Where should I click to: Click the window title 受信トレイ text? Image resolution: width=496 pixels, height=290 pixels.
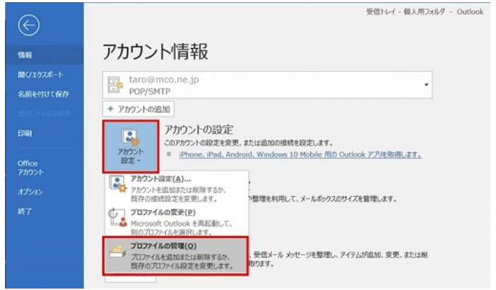click(381, 12)
